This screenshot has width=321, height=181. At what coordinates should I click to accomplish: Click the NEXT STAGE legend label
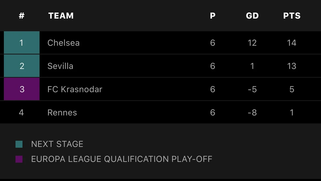coord(57,144)
